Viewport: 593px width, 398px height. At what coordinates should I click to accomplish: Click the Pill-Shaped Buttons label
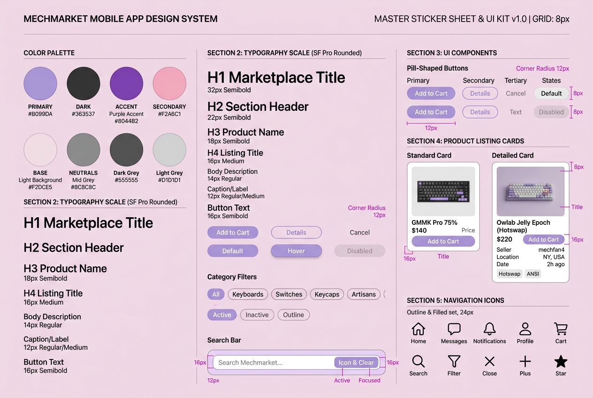coord(437,68)
